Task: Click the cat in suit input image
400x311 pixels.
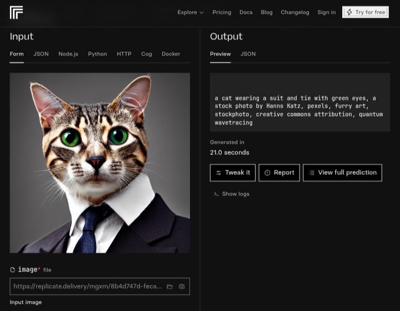Action: click(100, 163)
